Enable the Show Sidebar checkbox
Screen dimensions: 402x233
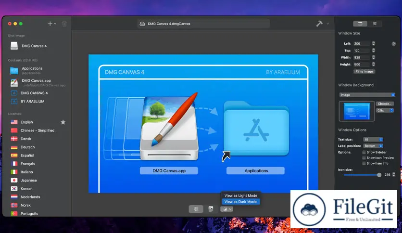point(364,152)
